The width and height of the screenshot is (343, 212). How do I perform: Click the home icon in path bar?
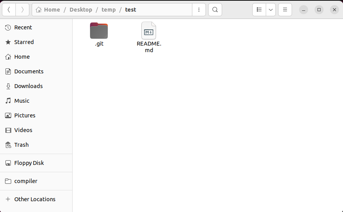click(x=39, y=10)
